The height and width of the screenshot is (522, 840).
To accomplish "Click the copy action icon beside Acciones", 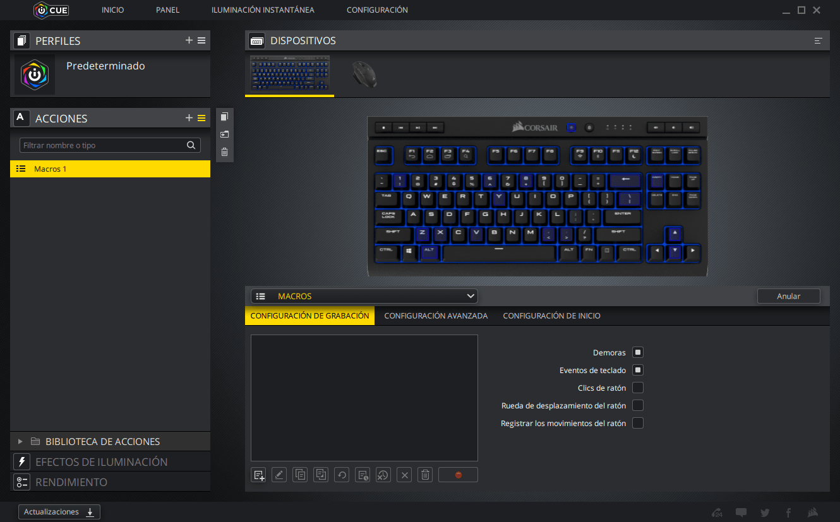I will pos(224,117).
